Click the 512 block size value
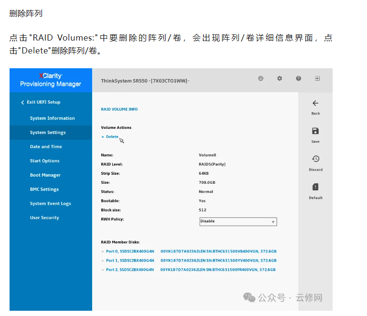This screenshot has height=316, width=367. coord(202,210)
